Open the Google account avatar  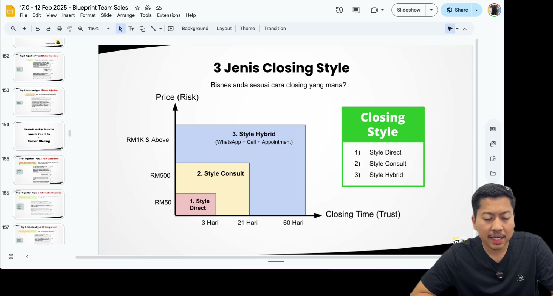[494, 10]
